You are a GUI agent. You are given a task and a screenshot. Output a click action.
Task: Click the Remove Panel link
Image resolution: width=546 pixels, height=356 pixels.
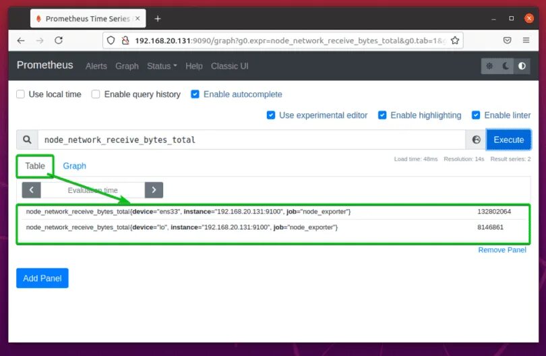tap(502, 249)
